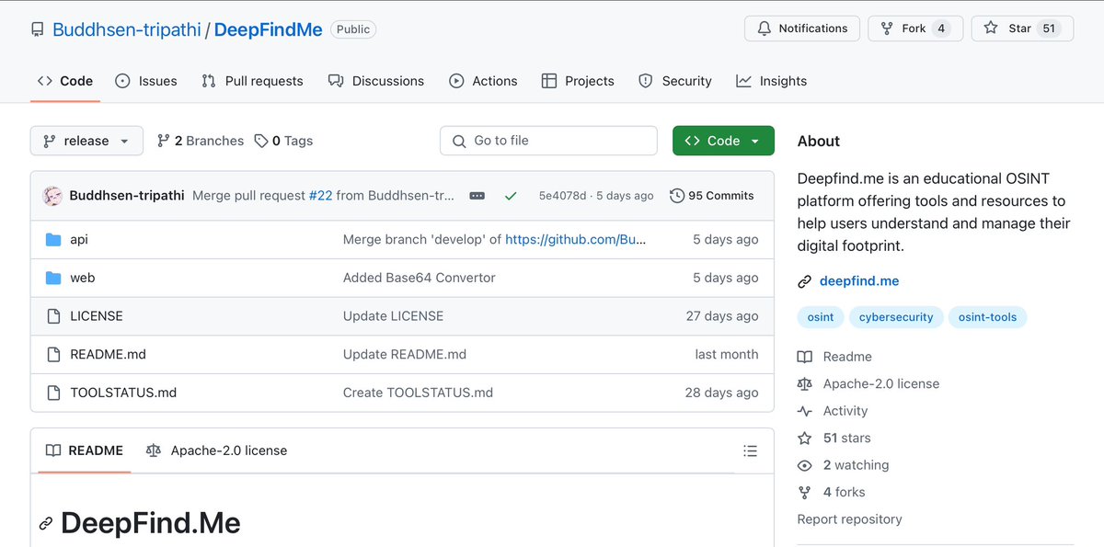Click the web folder icon
This screenshot has height=547, width=1104.
point(53,278)
